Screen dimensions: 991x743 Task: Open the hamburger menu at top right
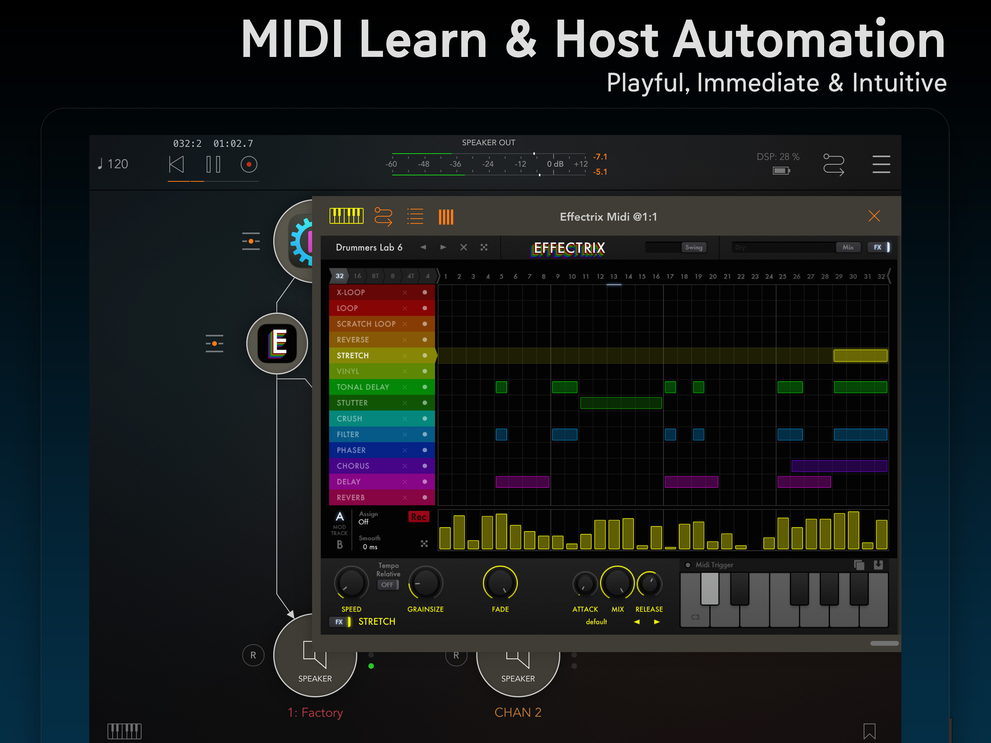[x=880, y=164]
